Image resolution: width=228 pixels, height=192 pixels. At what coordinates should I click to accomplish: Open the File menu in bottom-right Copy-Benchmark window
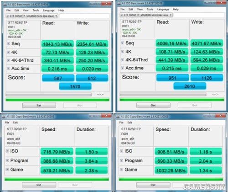[121, 123]
